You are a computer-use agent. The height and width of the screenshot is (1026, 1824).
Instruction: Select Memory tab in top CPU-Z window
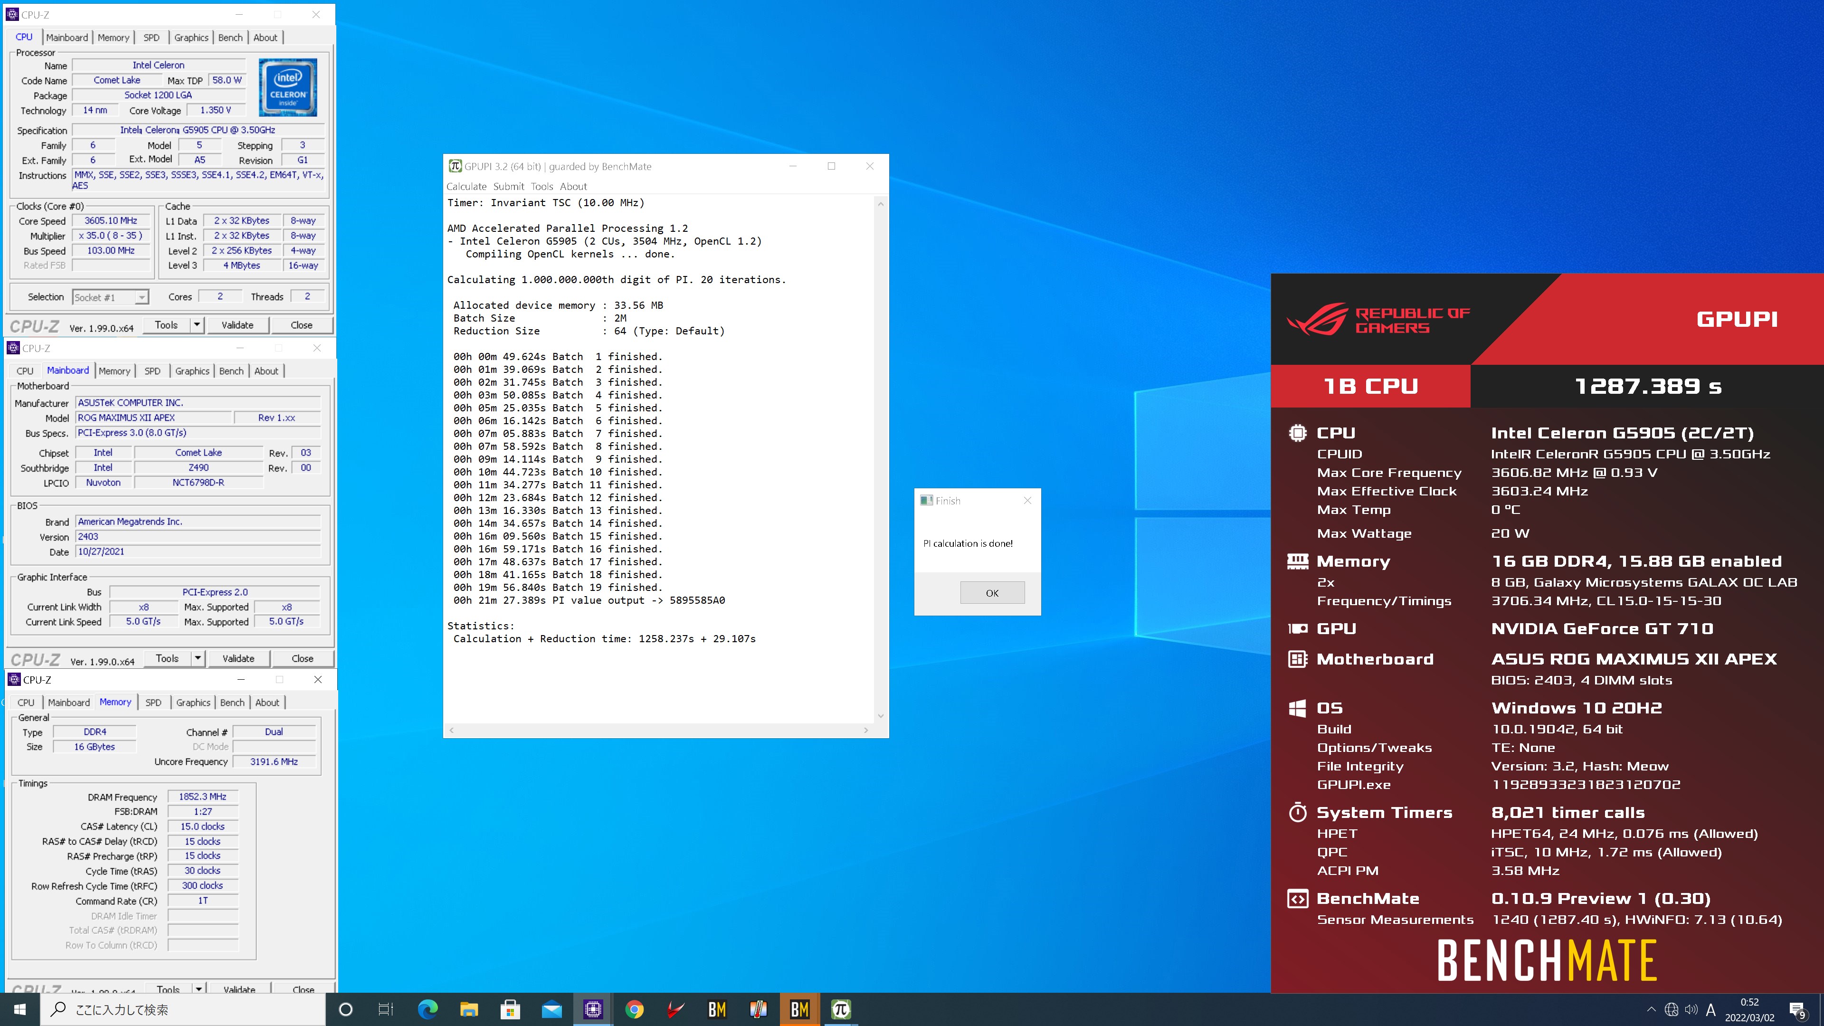pos(114,38)
